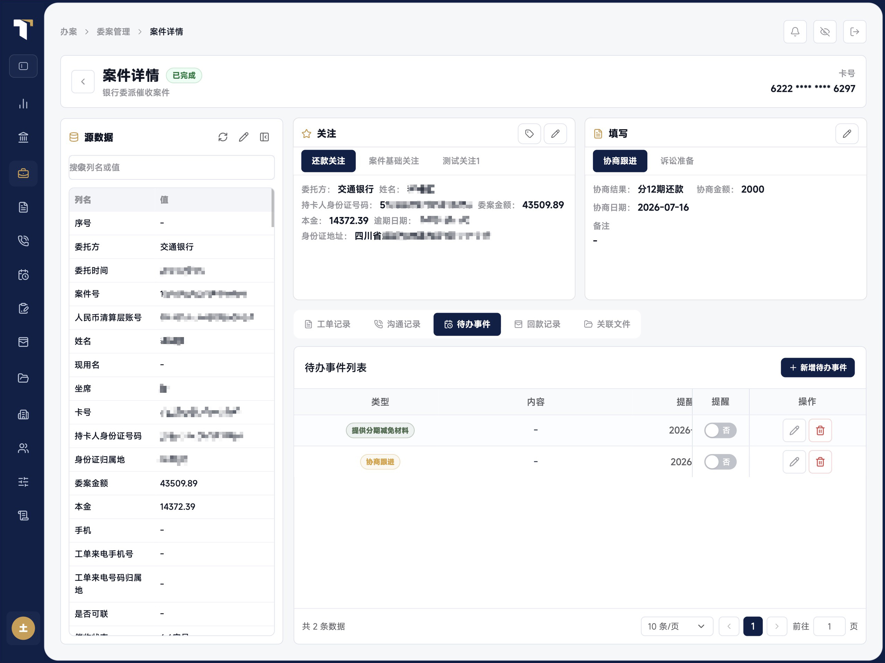Open the mail envelope sidebar icon

point(23,342)
